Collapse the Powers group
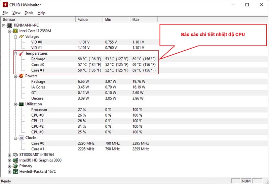 [15, 76]
